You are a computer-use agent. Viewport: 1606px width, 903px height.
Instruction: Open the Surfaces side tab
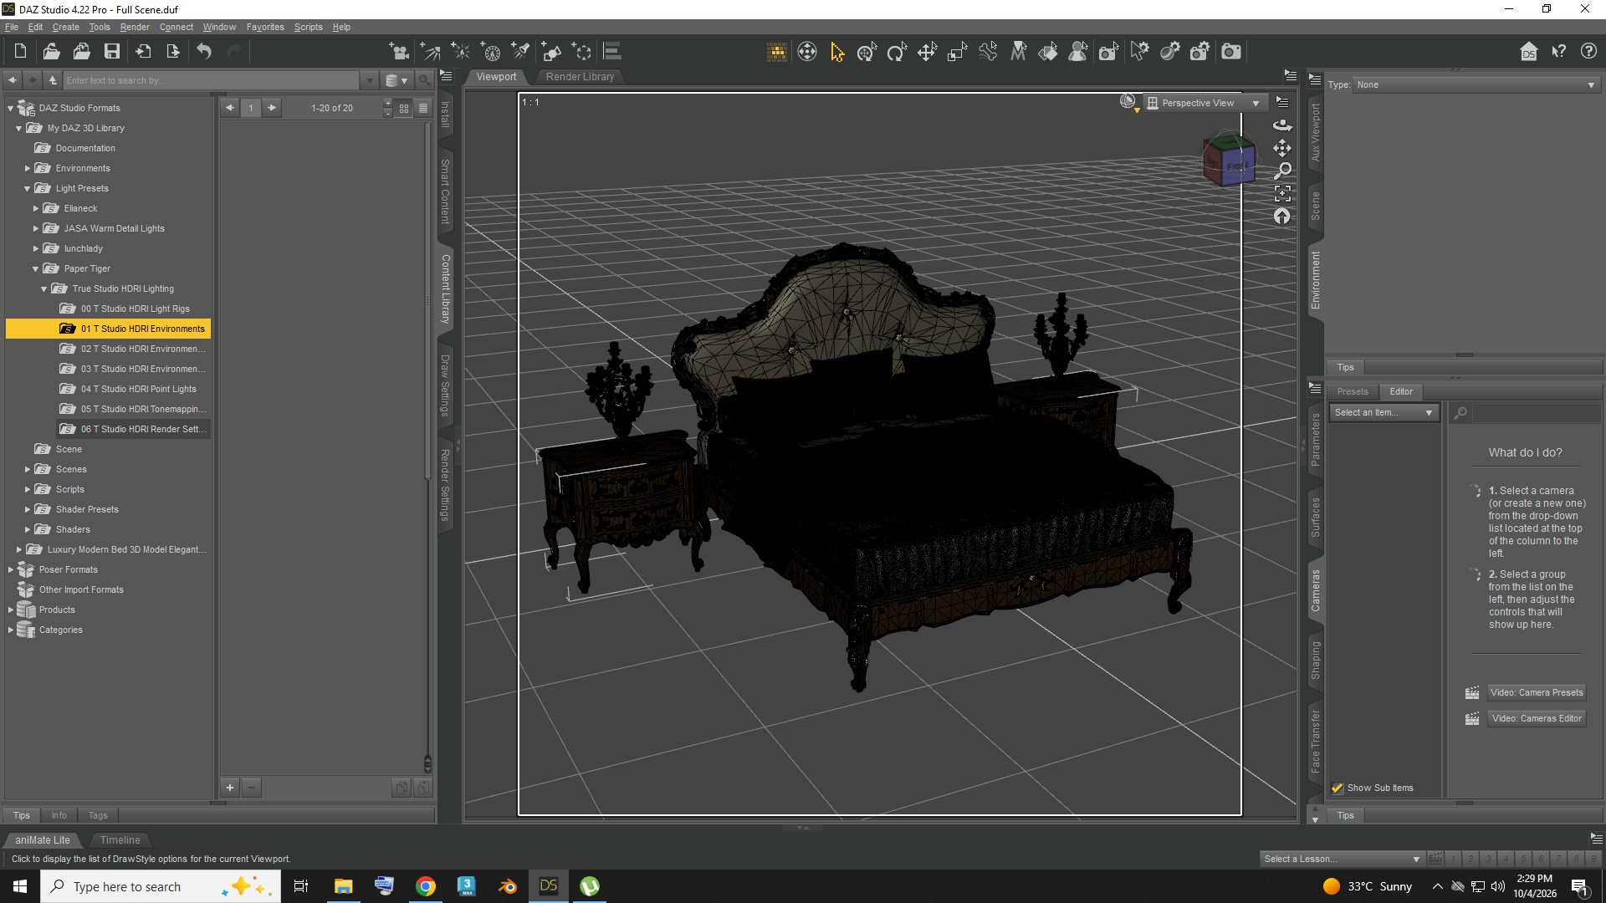(1316, 517)
